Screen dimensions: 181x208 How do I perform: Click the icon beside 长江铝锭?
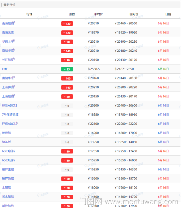pos(14,59)
